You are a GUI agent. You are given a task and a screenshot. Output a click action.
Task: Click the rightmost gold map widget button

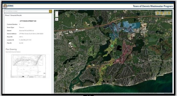(169, 13)
